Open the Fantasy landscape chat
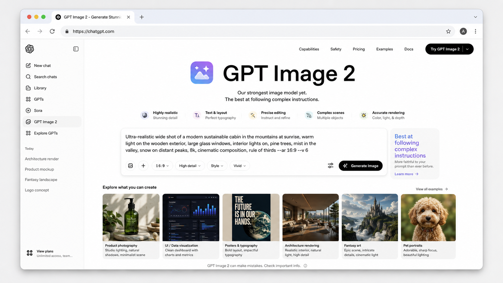This screenshot has height=283, width=503. pyautogui.click(x=41, y=180)
